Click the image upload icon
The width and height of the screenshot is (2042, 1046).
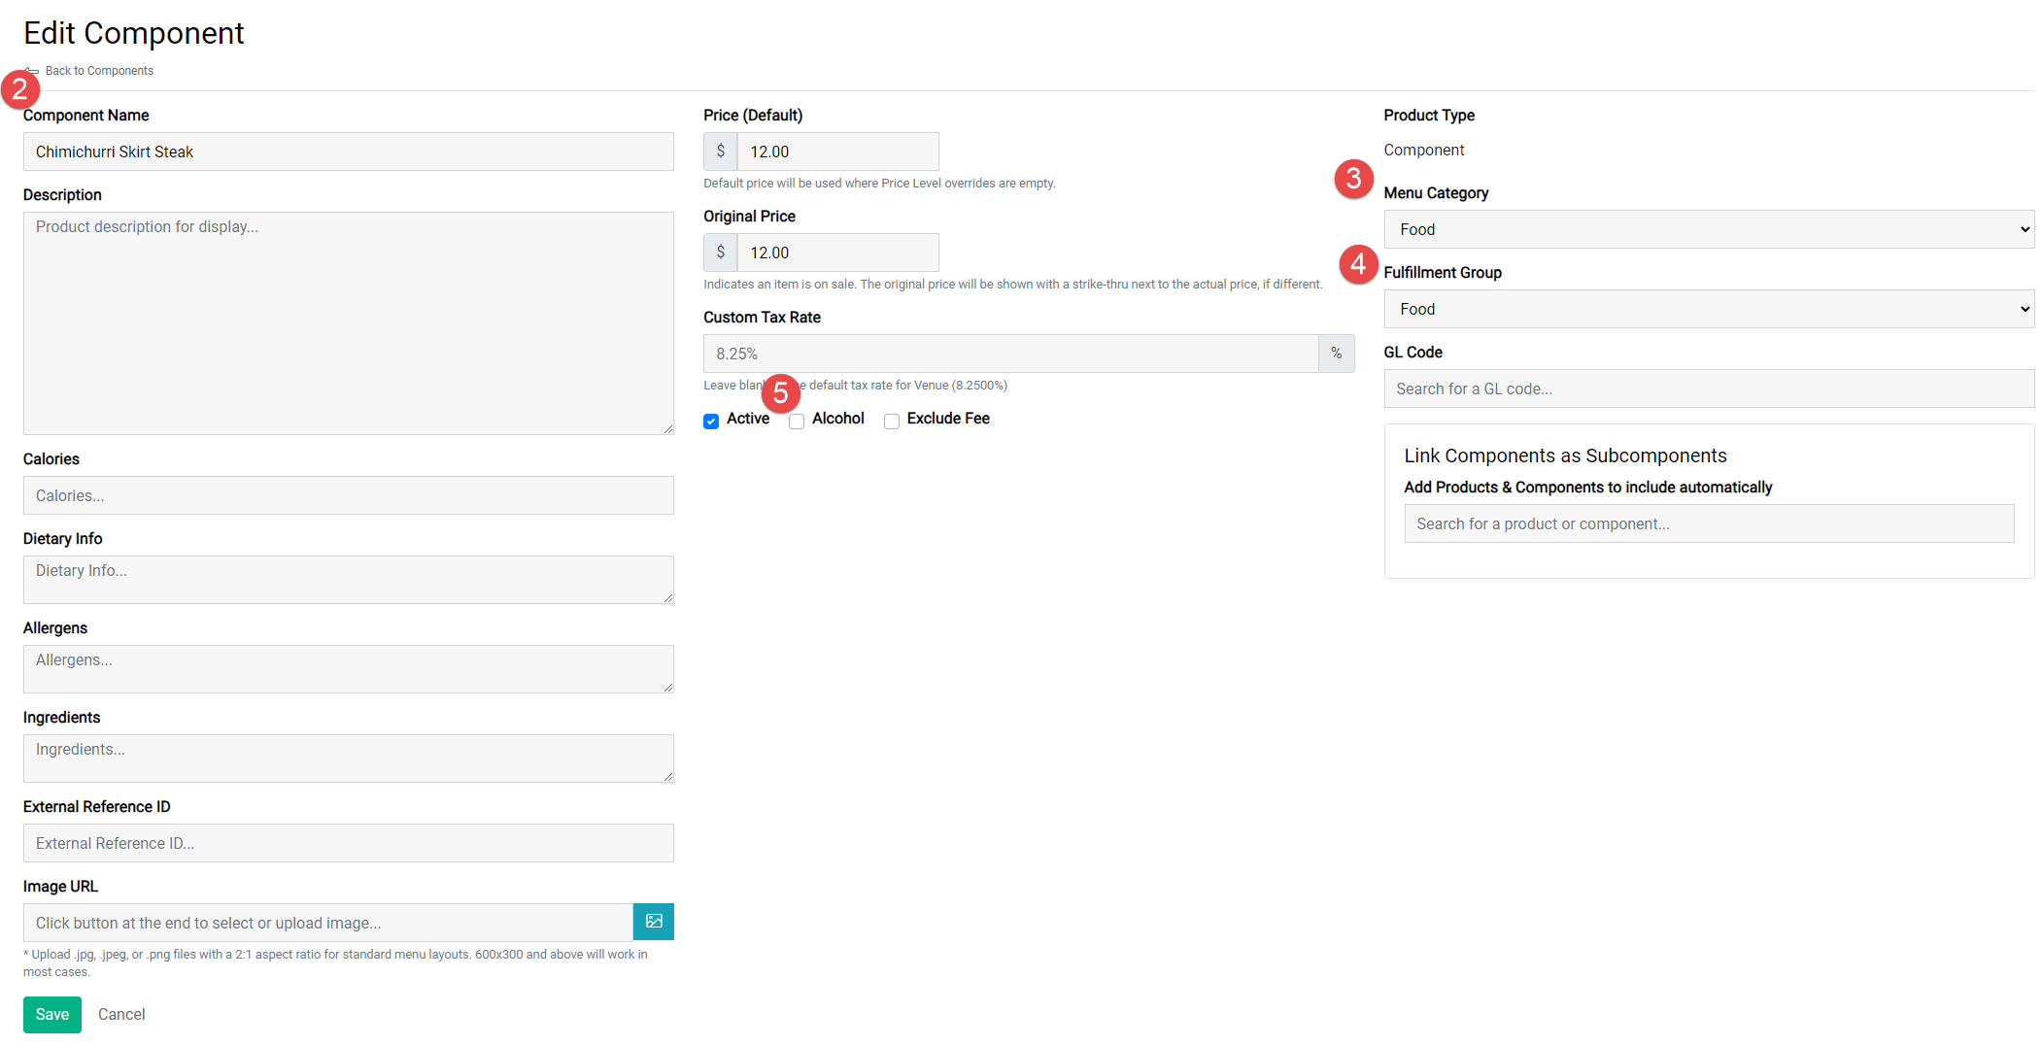point(653,922)
